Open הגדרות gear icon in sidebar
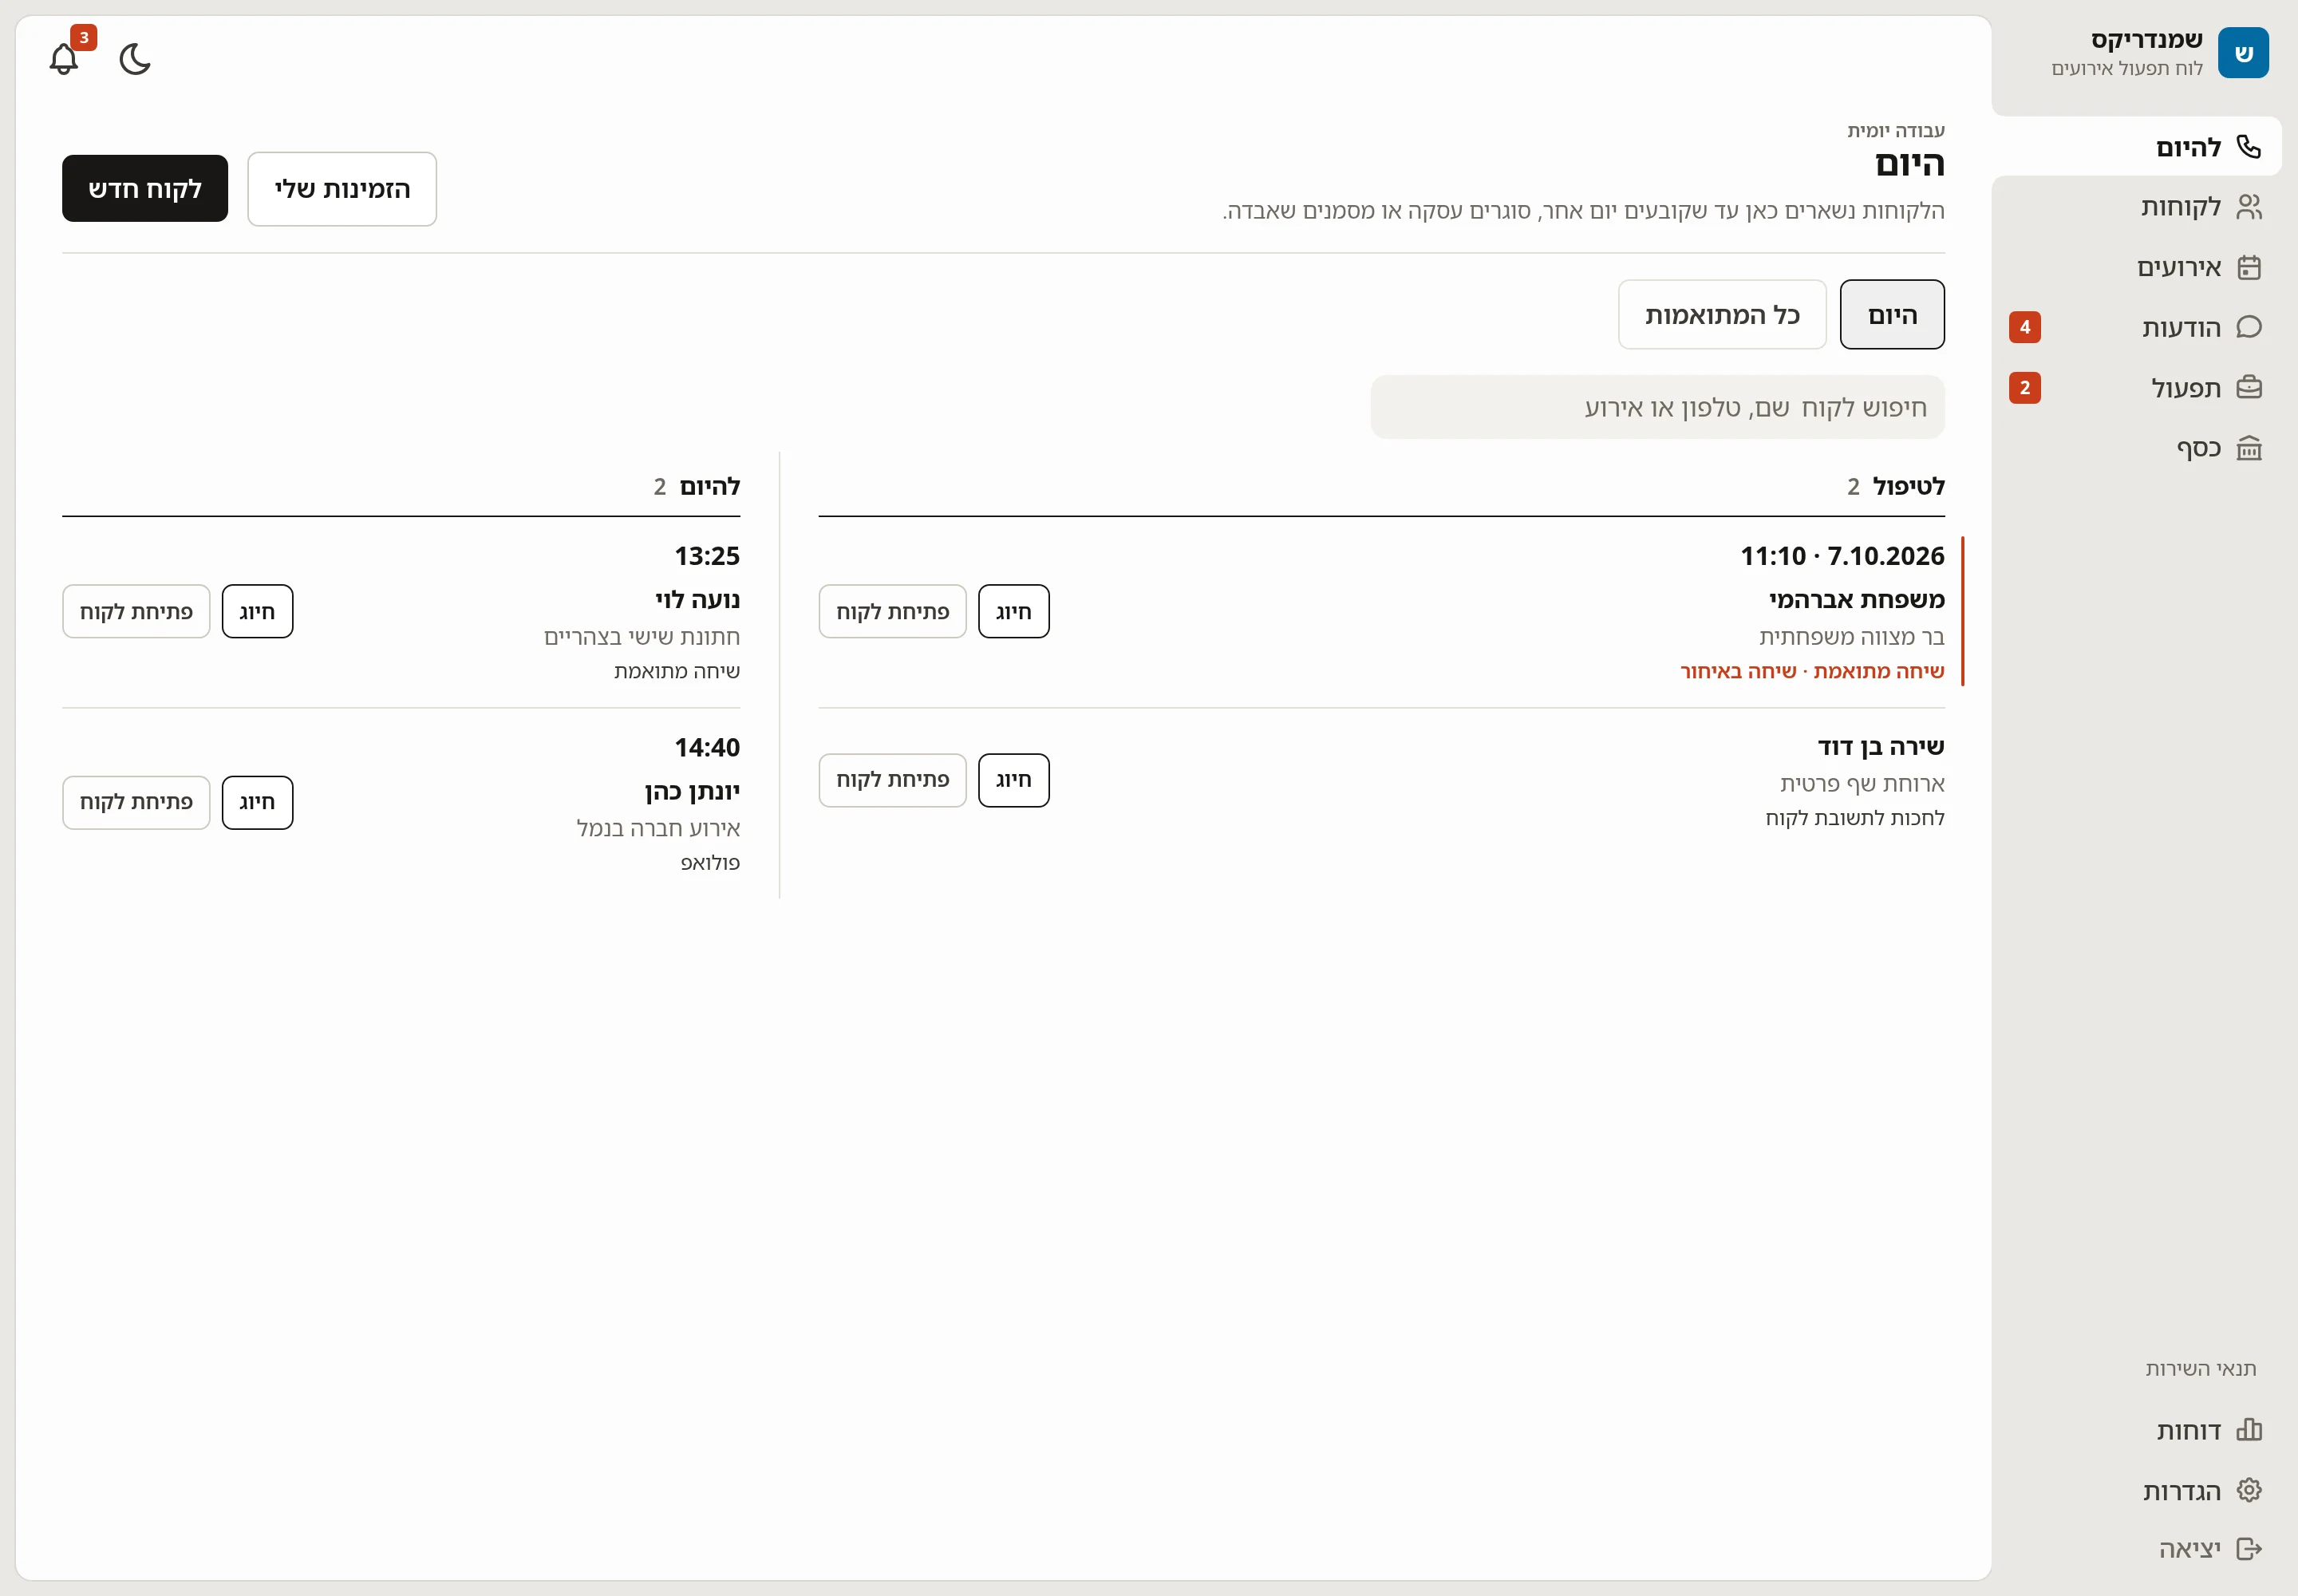Image resolution: width=2298 pixels, height=1596 pixels. (2248, 1490)
